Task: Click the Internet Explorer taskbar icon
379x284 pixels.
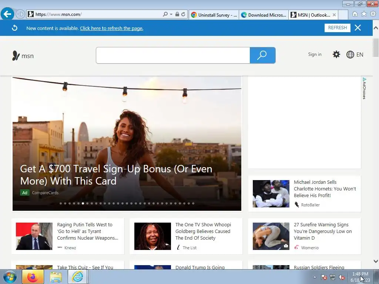Action: 77,277
